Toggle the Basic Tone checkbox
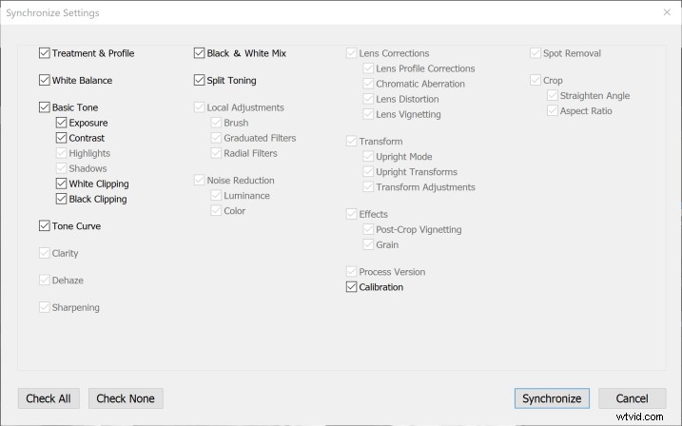 tap(45, 107)
